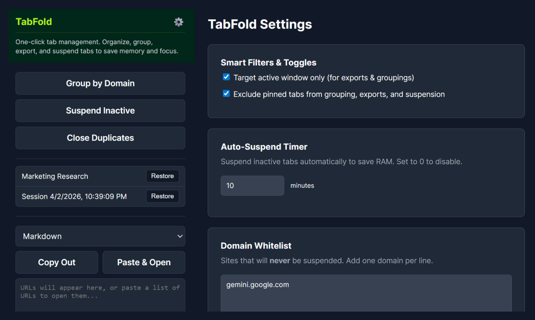Select the Marketing Research session name

(55, 176)
